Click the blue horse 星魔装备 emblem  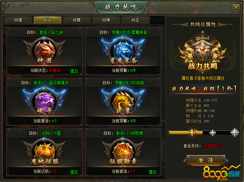pyautogui.click(x=123, y=50)
